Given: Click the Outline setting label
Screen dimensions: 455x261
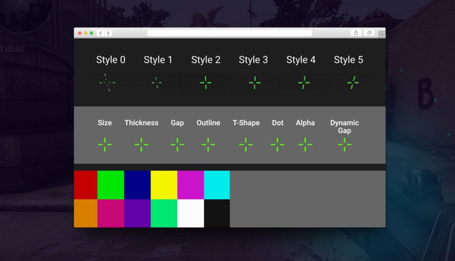Looking at the screenshot, I should click(208, 123).
